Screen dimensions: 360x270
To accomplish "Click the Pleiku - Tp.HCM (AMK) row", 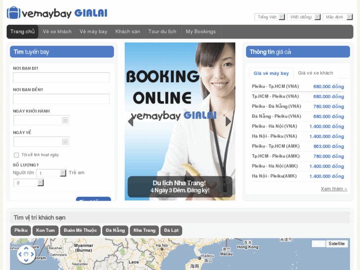I will coord(298,146).
